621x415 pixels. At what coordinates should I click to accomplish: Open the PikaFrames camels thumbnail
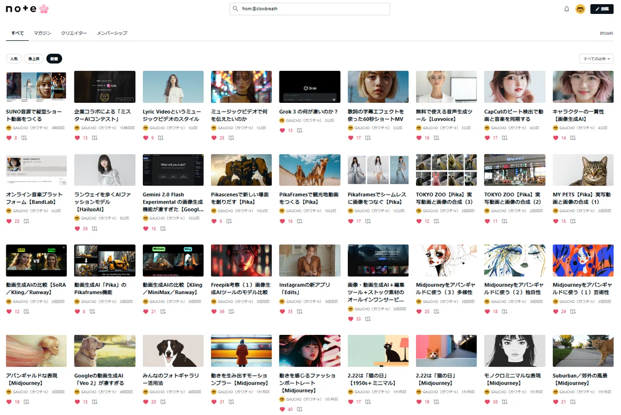309,170
